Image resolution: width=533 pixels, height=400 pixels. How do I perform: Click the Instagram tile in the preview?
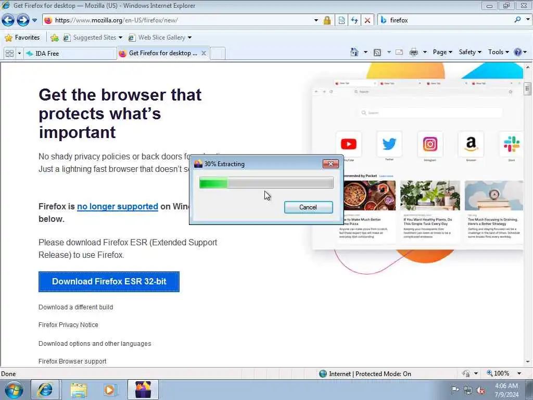[x=430, y=144]
